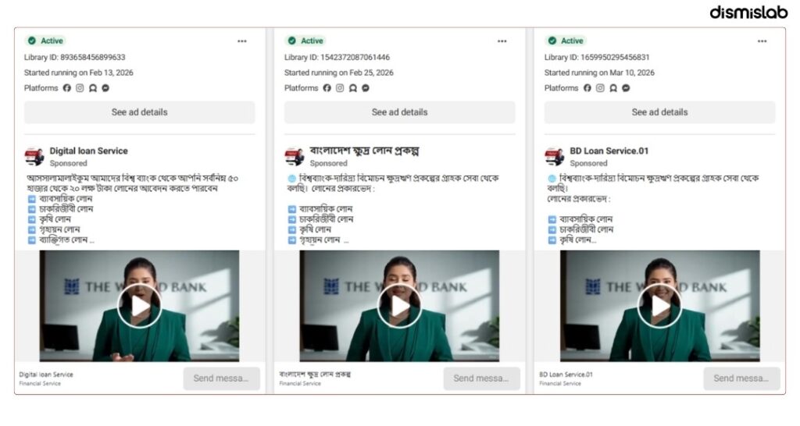Click profile picture of Bengali-named loan page
Viewport: 800px width, 426px height.
(x=295, y=157)
